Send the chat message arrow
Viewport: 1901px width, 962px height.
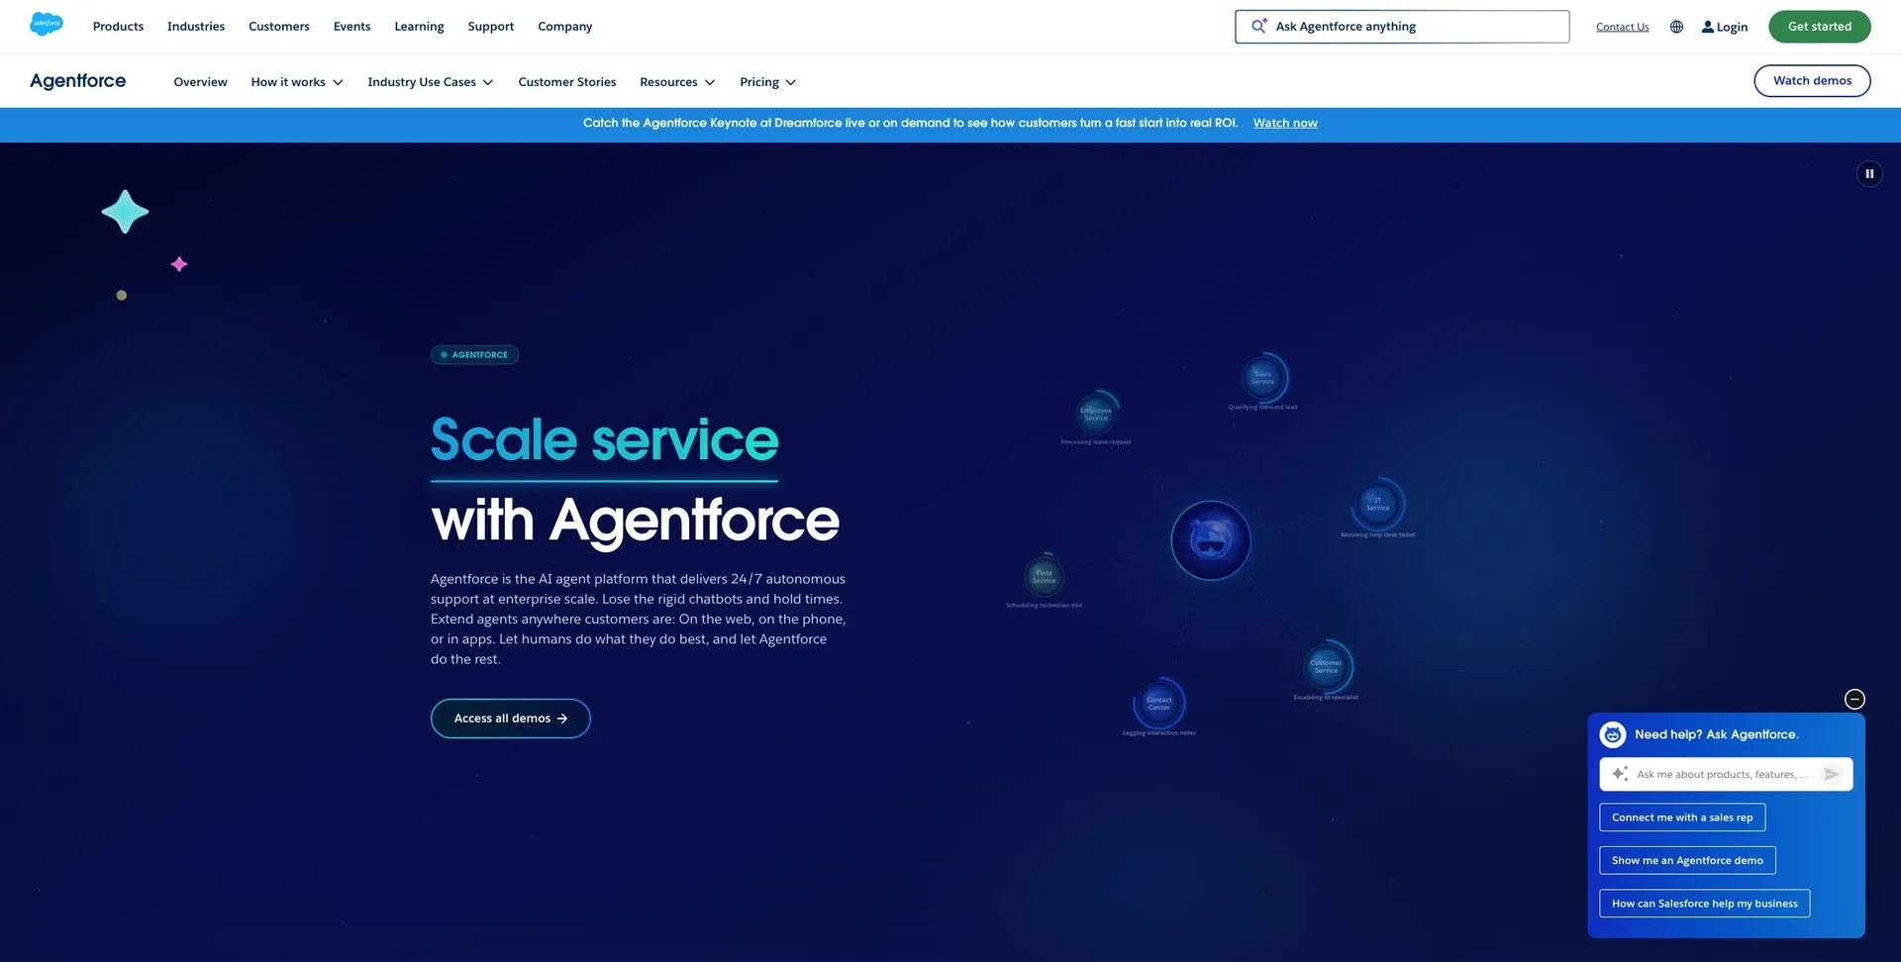coord(1832,774)
